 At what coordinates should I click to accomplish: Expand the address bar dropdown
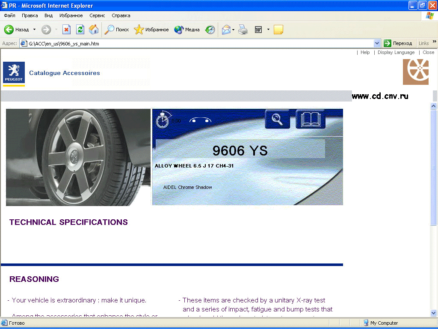click(x=377, y=43)
